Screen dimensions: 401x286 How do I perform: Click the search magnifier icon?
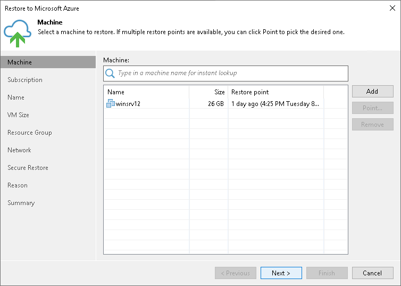(x=110, y=73)
